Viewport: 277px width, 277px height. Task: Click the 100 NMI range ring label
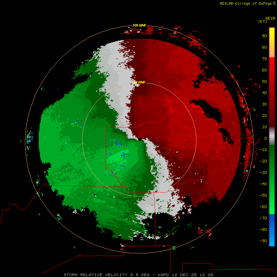pyautogui.click(x=139, y=25)
